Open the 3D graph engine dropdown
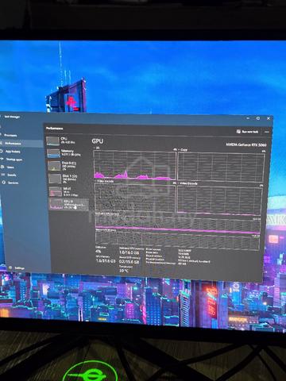 tap(96, 148)
